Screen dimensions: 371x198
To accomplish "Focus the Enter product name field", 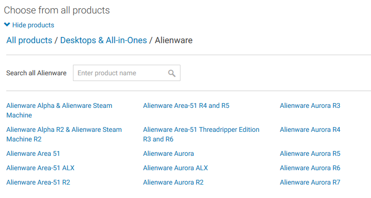I will click(127, 73).
